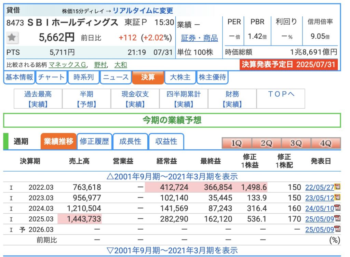350x257 pixels.
Task: Open PDF icon in the 2025.03 row
Action: (337, 218)
